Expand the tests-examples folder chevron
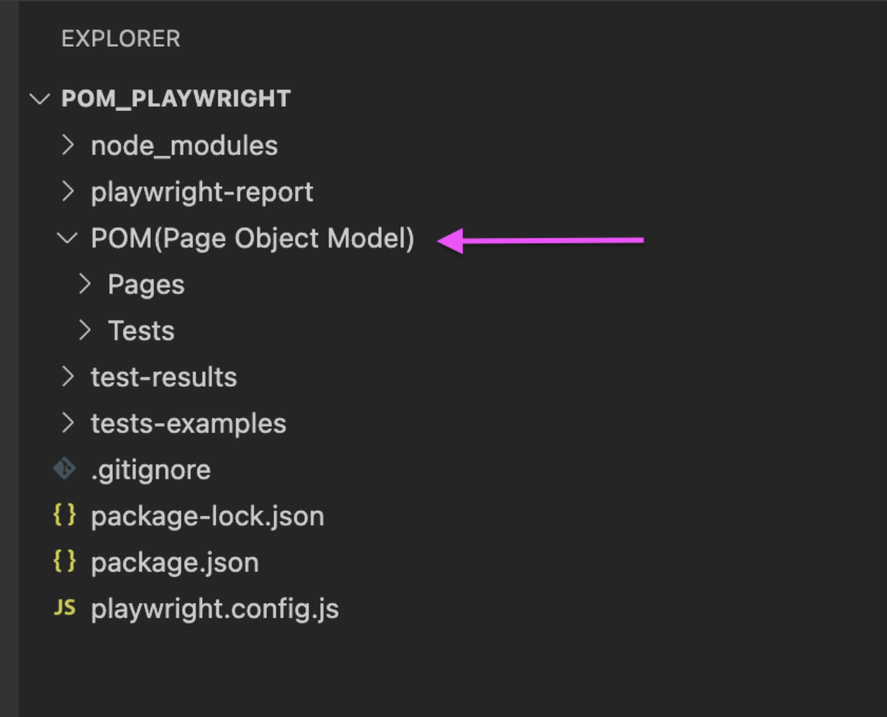887x717 pixels. (68, 423)
